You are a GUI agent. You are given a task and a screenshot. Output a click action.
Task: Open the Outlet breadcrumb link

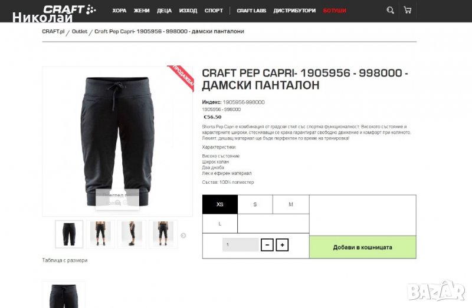(x=80, y=31)
